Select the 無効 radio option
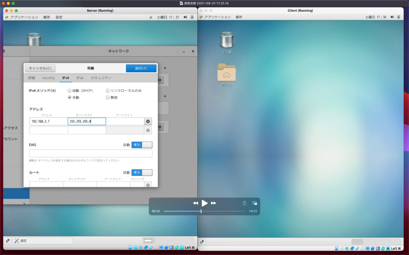409x255 pixels. click(x=108, y=98)
